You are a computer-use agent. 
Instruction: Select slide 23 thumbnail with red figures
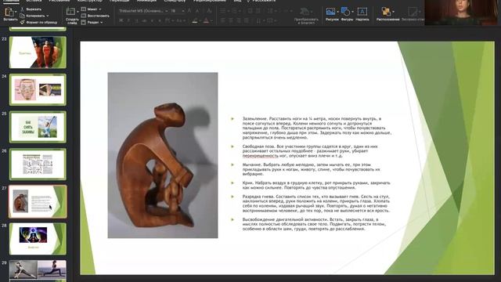38,52
